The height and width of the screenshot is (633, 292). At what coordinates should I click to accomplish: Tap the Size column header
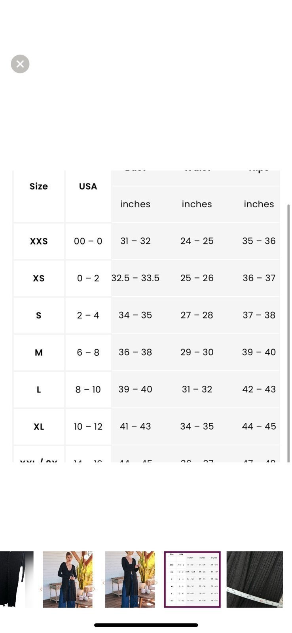pos(39,186)
